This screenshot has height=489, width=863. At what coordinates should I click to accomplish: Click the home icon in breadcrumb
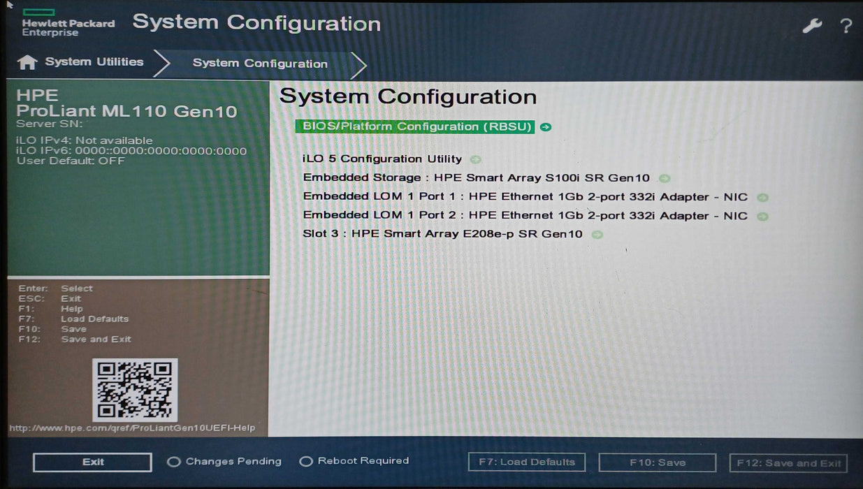tap(27, 62)
